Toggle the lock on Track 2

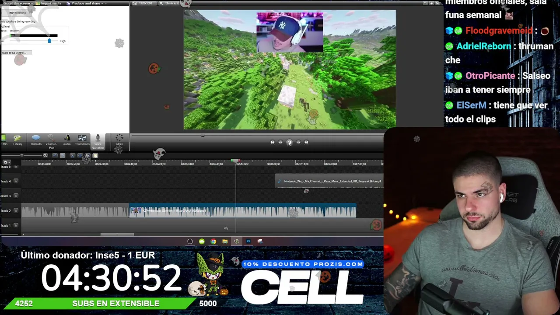[x=16, y=210]
